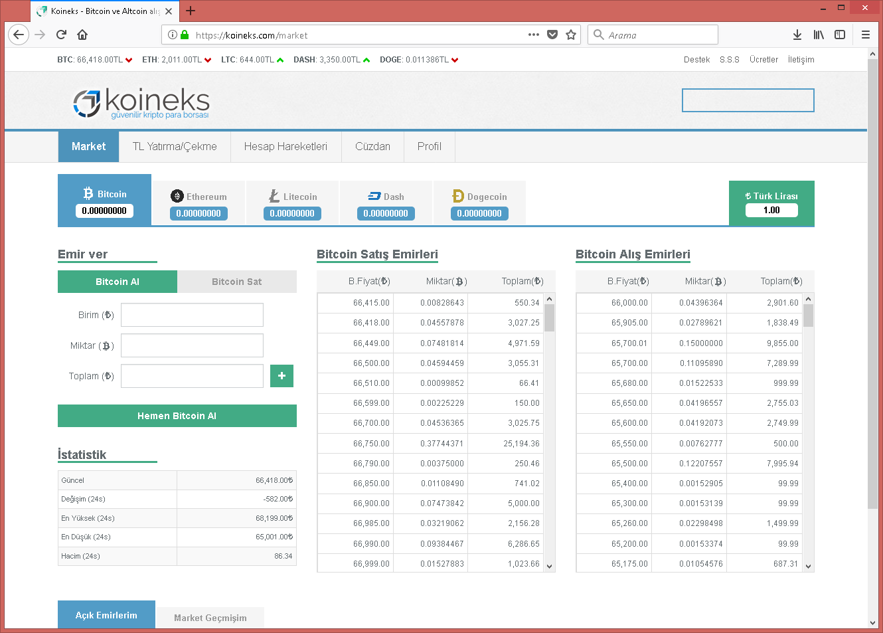Select the 66,750.00 sell order row price
Image resolution: width=883 pixels, height=633 pixels.
[x=371, y=444]
